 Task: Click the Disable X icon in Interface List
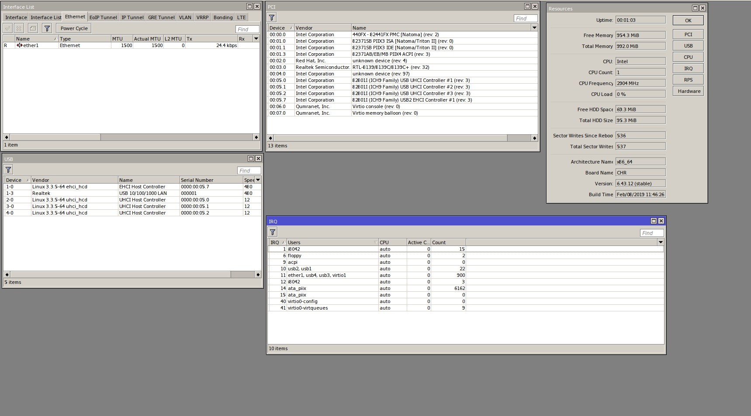(19, 28)
